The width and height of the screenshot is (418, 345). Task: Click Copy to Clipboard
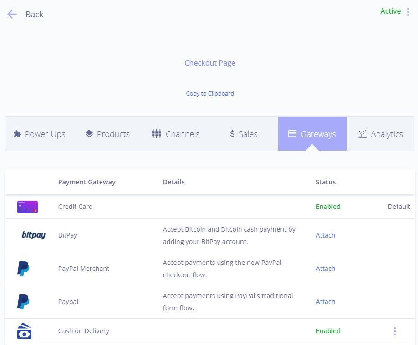pyautogui.click(x=209, y=93)
